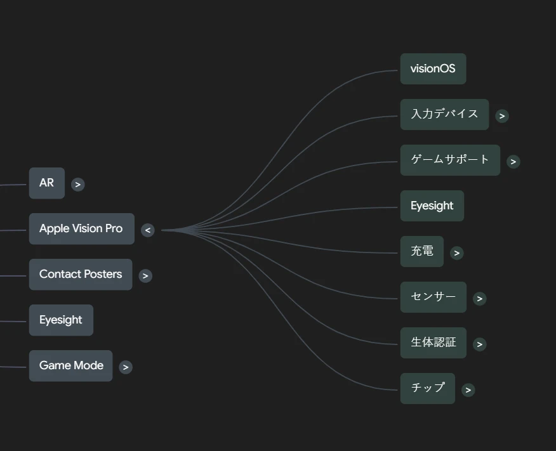Collapse the Apple Vision Pro branch chevron
Viewport: 556px width, 451px height.
click(147, 230)
